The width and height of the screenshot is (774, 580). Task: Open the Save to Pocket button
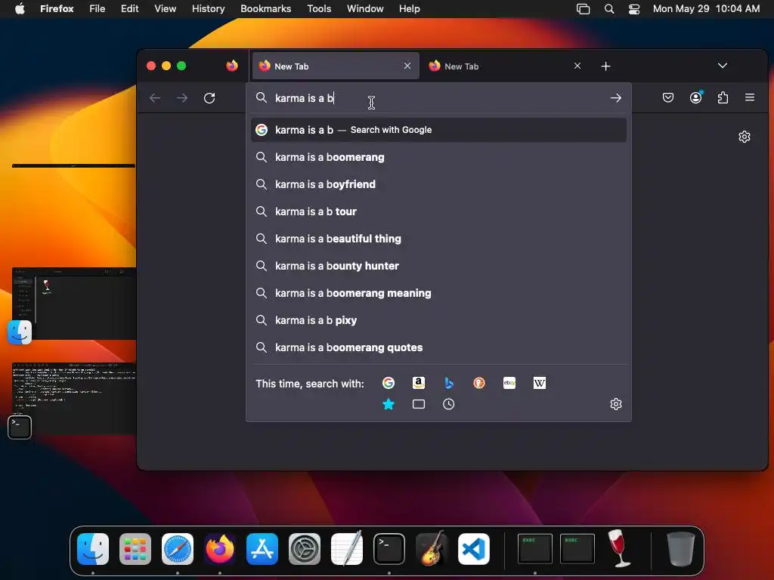coord(668,97)
